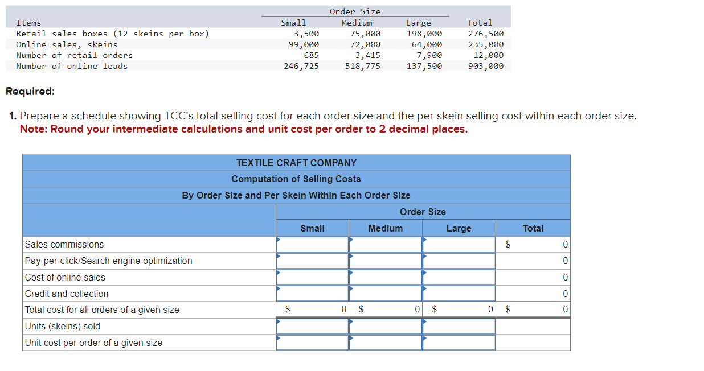Click the Sales commissions Large input cell
Image resolution: width=704 pixels, height=371 pixels.
pyautogui.click(x=459, y=244)
